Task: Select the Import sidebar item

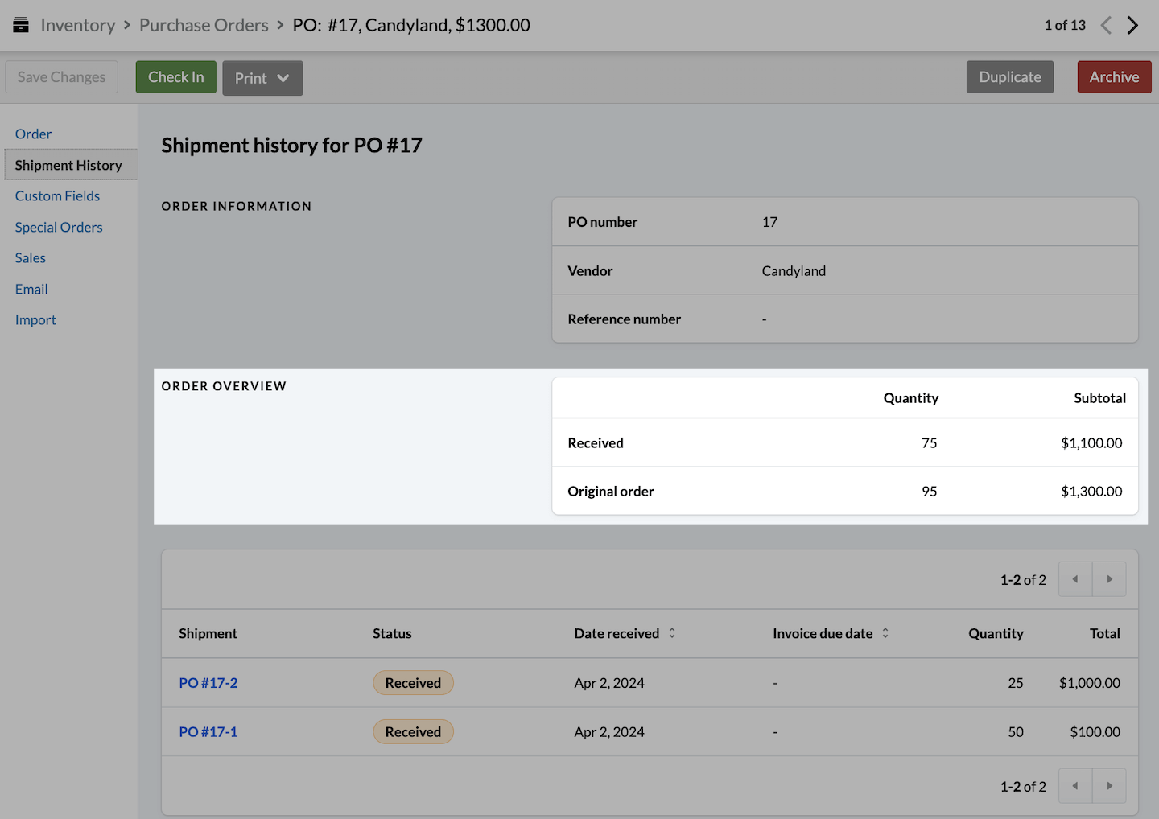Action: click(x=35, y=320)
